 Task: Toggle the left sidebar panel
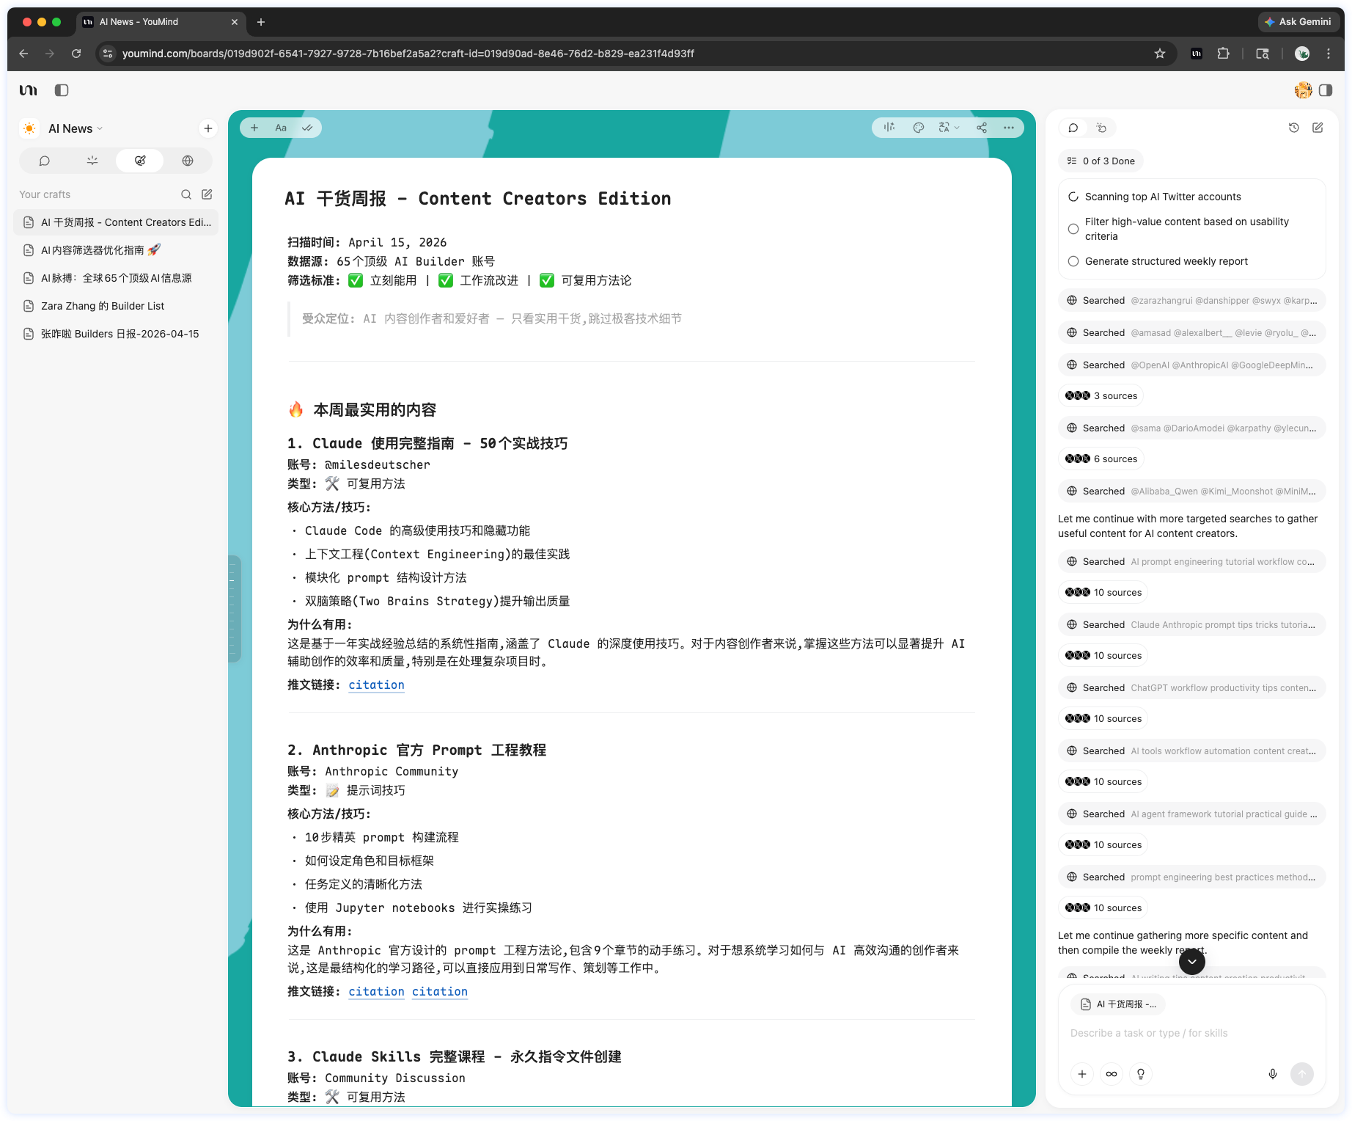tap(62, 90)
